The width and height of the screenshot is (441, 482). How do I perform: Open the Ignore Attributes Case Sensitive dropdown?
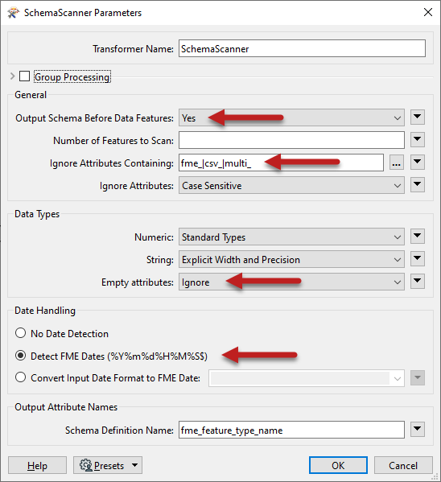(x=291, y=185)
